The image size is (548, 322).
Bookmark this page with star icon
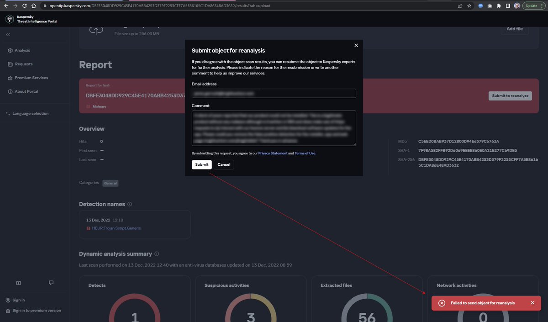(x=469, y=6)
